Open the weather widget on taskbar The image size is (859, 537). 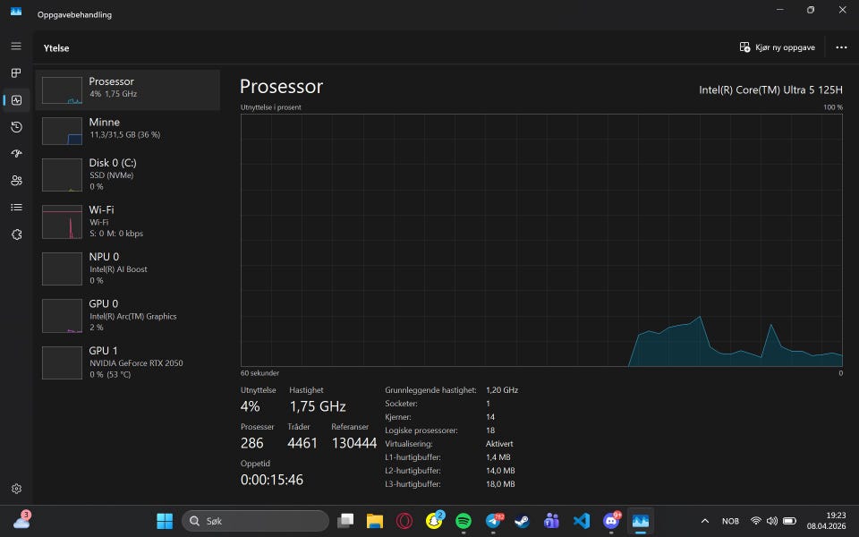[21, 520]
